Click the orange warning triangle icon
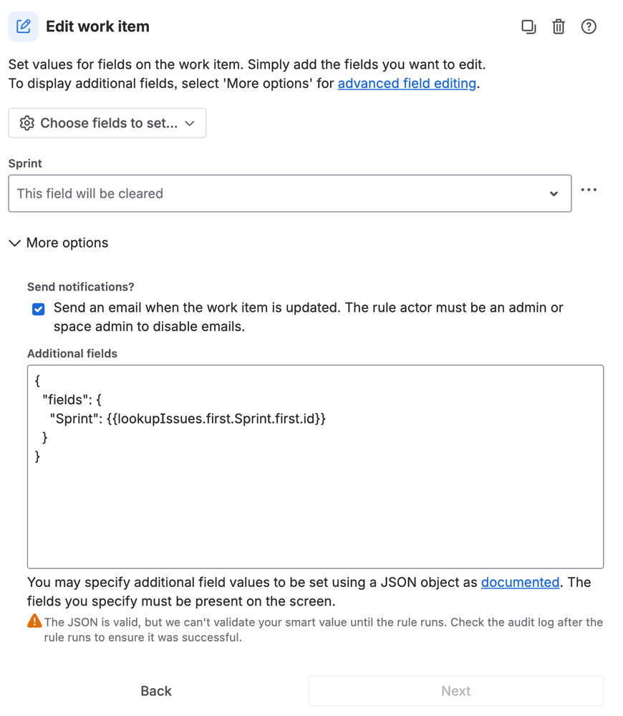Image resolution: width=623 pixels, height=716 pixels. click(34, 621)
